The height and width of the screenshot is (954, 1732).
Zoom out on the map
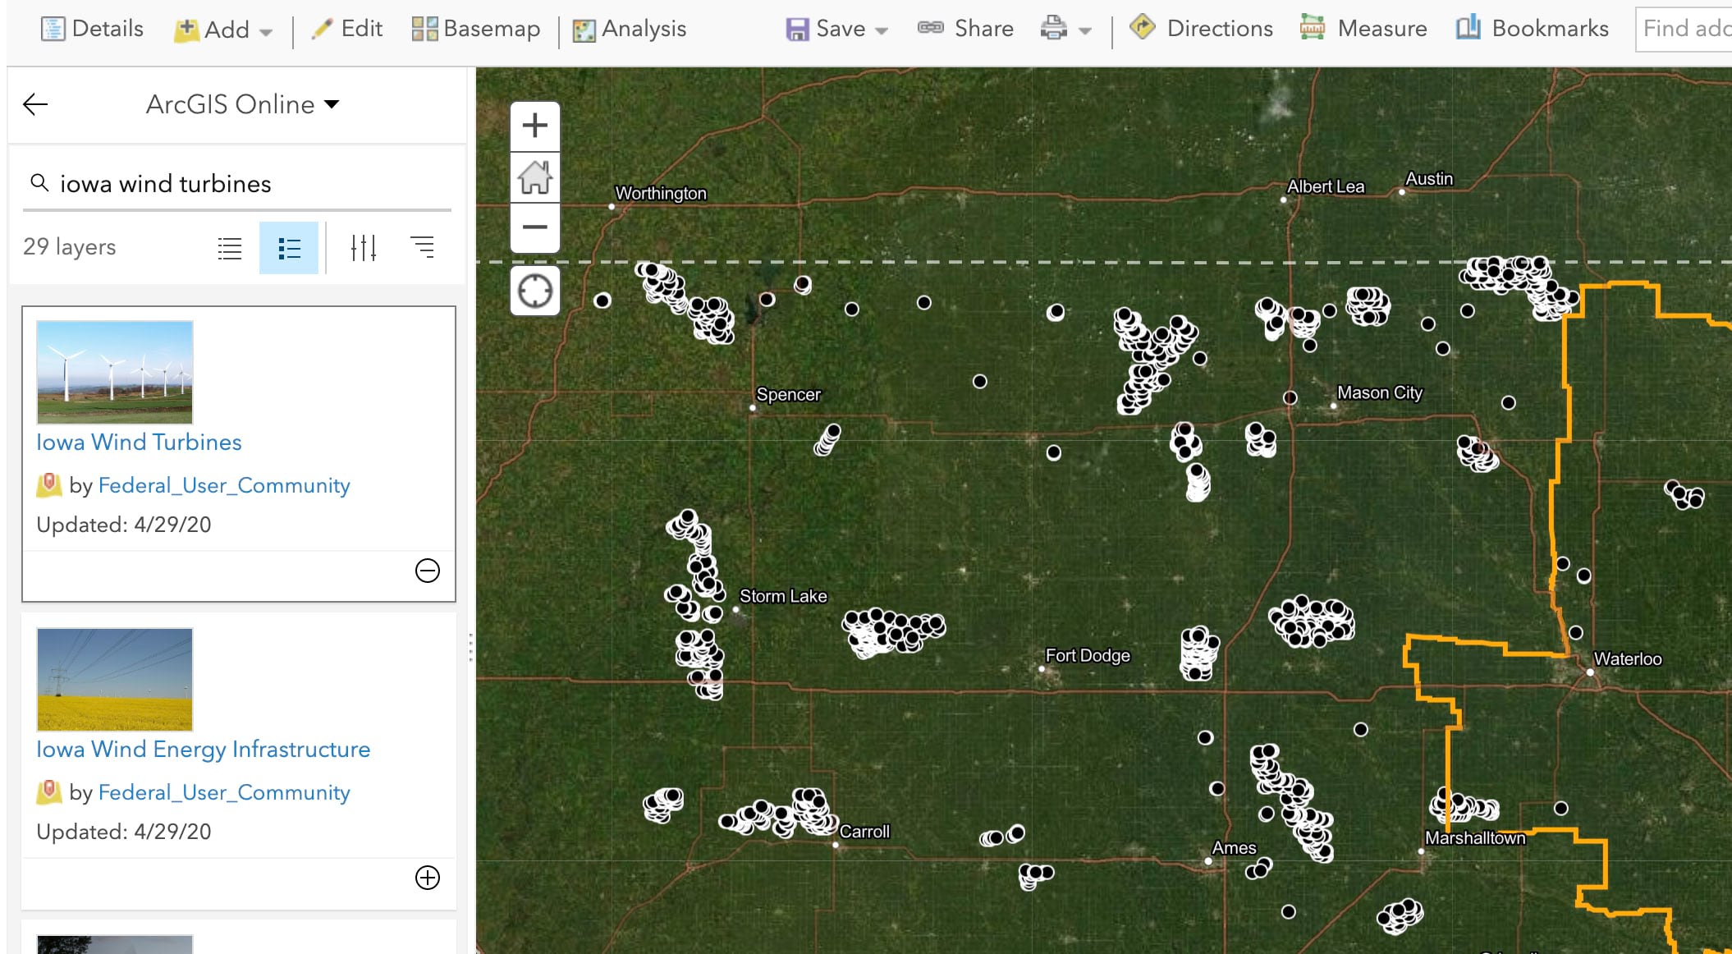(x=535, y=227)
